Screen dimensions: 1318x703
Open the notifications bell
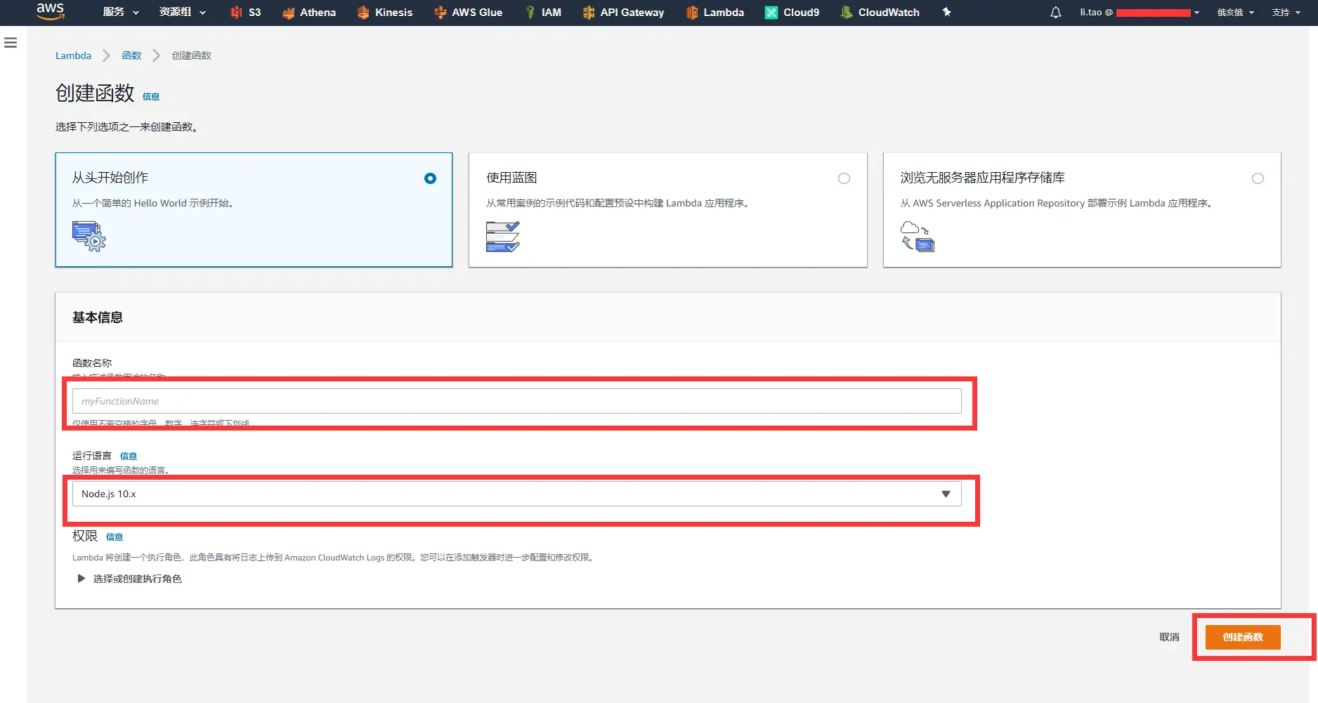pos(1055,13)
